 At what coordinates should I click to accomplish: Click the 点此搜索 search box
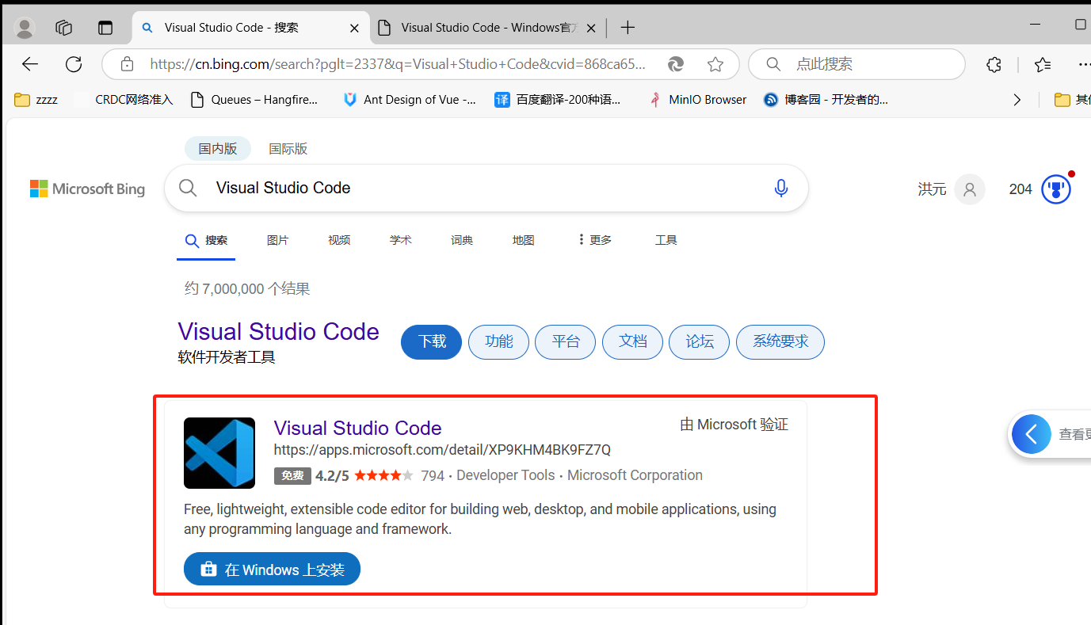(x=856, y=64)
